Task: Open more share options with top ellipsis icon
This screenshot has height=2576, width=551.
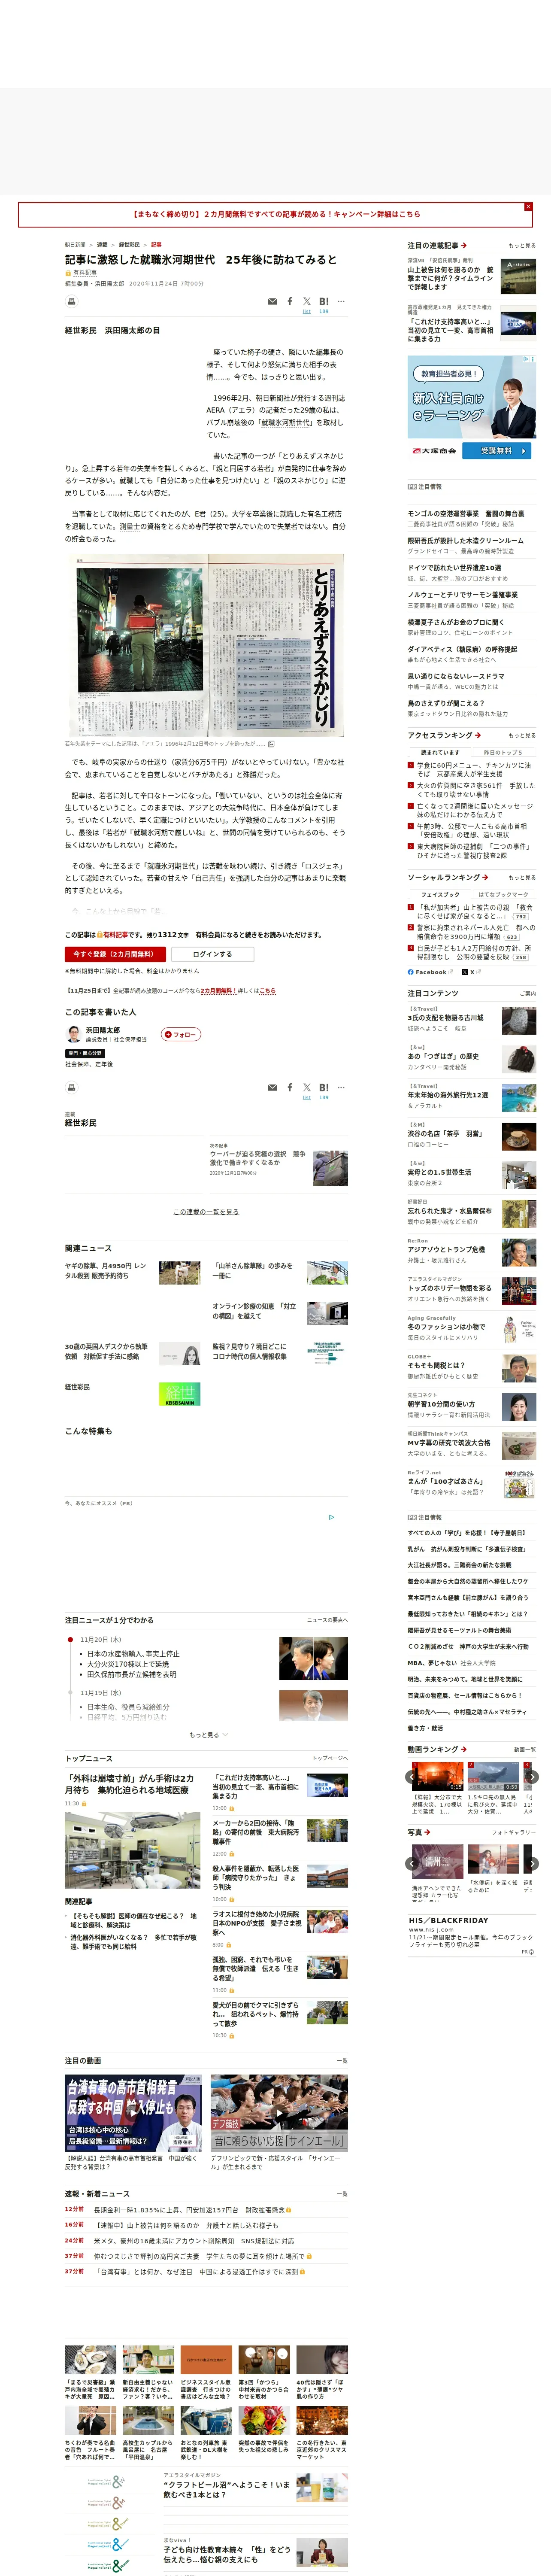Action: [341, 301]
